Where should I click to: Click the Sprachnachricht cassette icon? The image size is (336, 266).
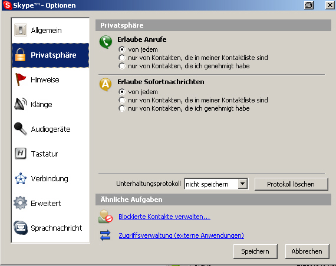(21, 228)
